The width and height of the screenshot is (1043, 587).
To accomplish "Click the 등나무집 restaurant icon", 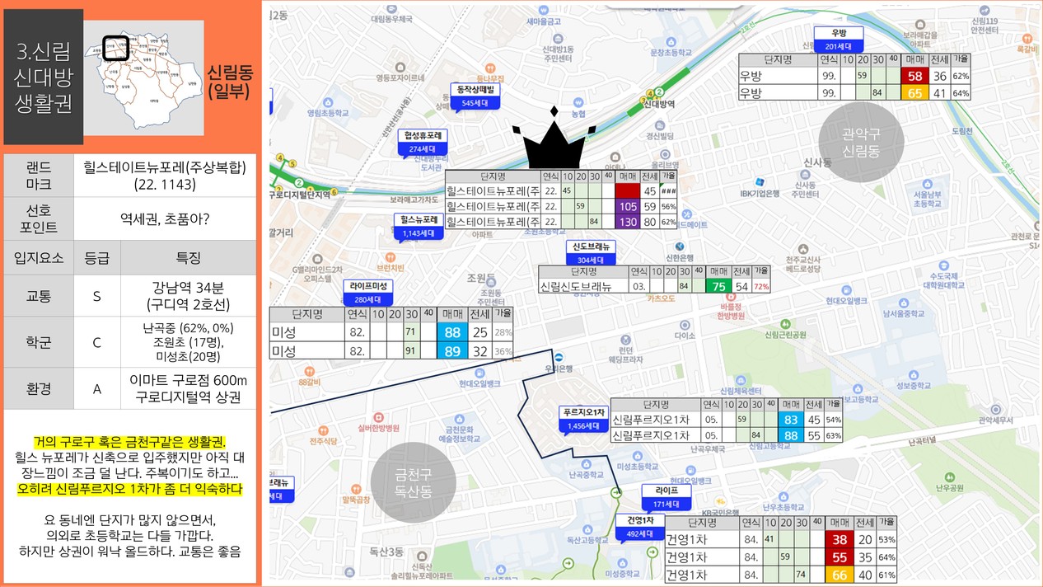I will (x=489, y=68).
